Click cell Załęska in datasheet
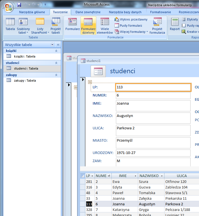This screenshot has width=199, height=216. [x=151, y=199]
